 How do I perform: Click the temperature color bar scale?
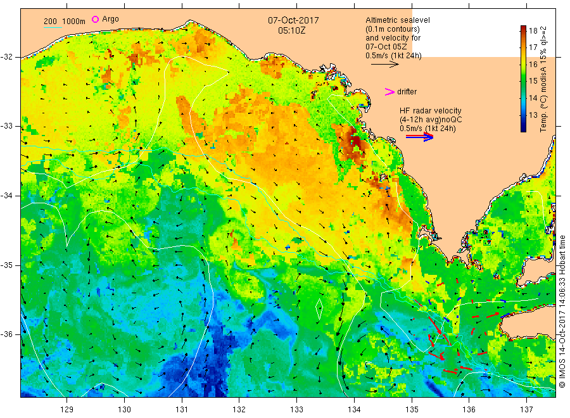click(x=523, y=79)
